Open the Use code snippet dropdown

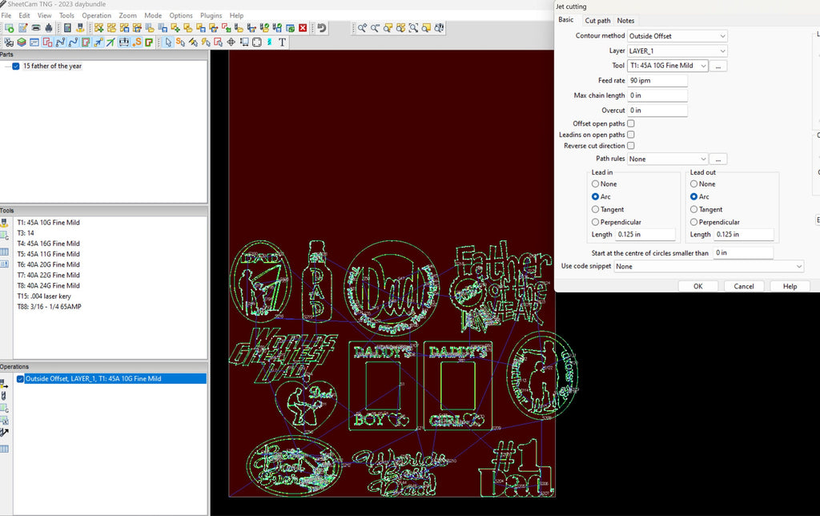point(709,266)
